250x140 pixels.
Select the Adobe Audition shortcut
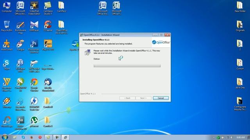pos(20,123)
